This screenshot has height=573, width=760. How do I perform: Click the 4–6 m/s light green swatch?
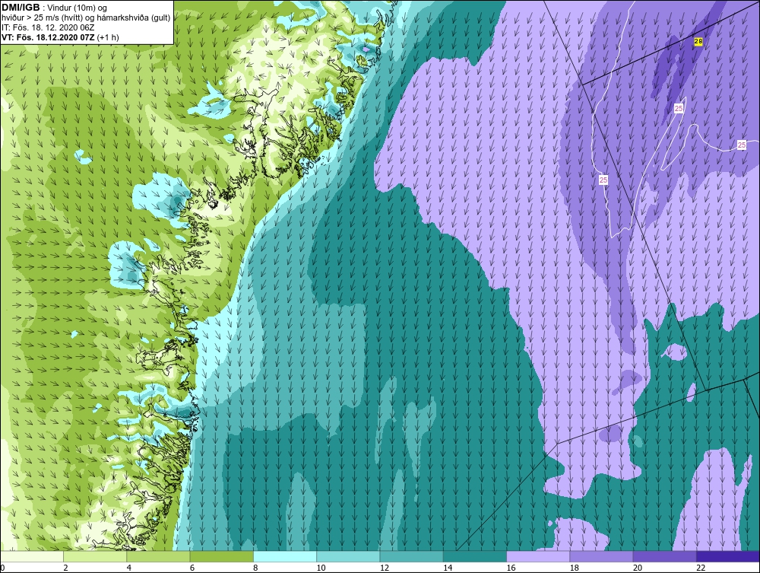(158, 556)
